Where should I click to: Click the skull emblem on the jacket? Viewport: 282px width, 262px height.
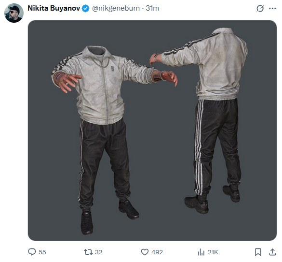[x=113, y=69]
